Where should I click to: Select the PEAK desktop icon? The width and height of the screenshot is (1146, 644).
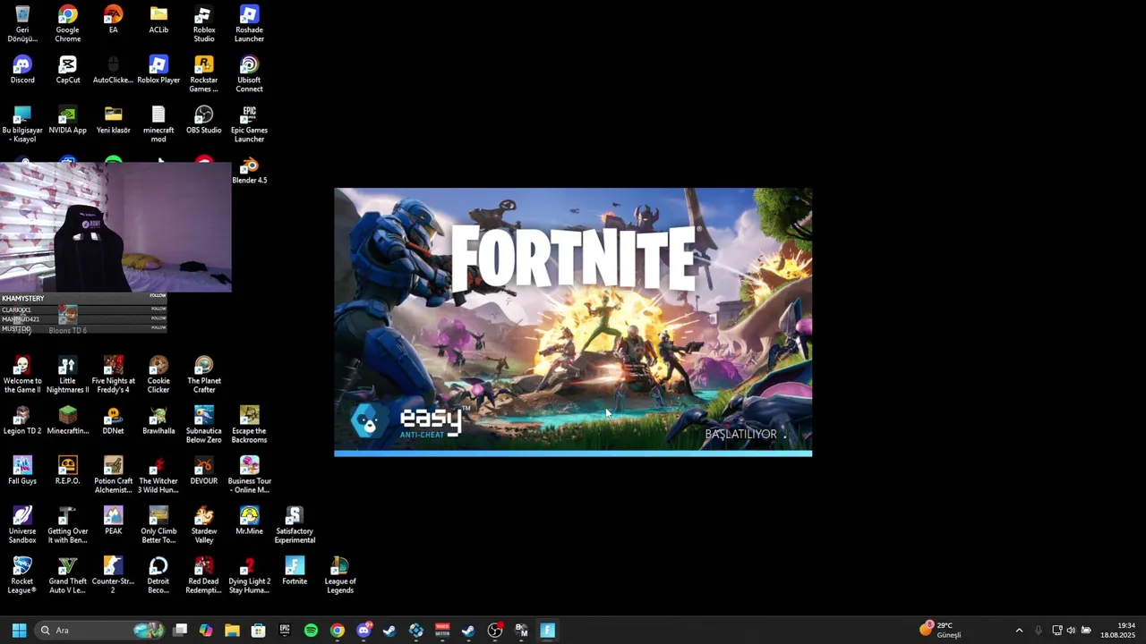[113, 521]
